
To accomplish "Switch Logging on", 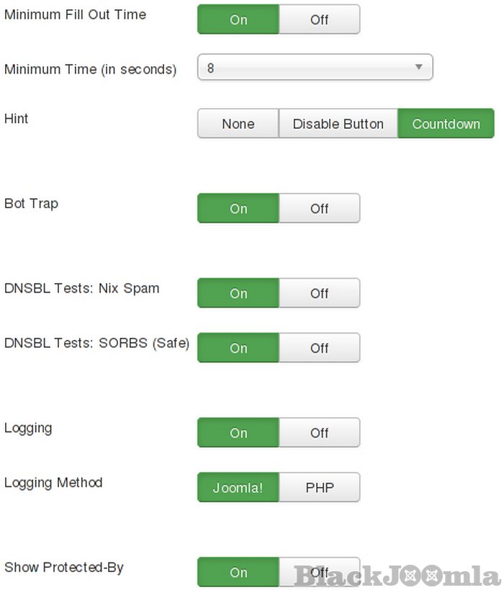I will pyautogui.click(x=238, y=433).
